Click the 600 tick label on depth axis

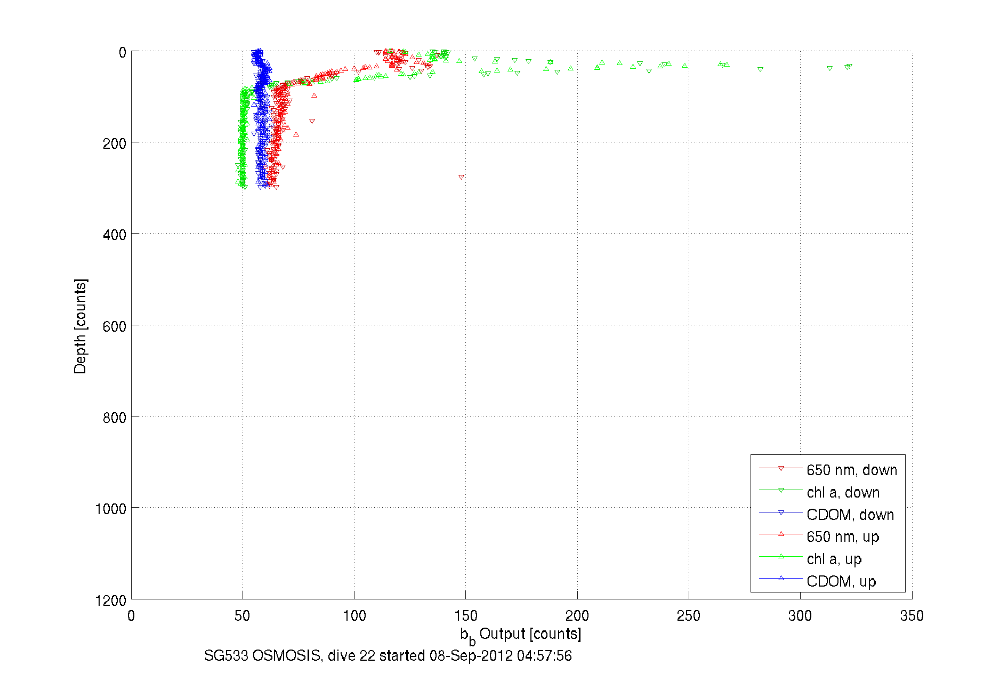point(114,326)
